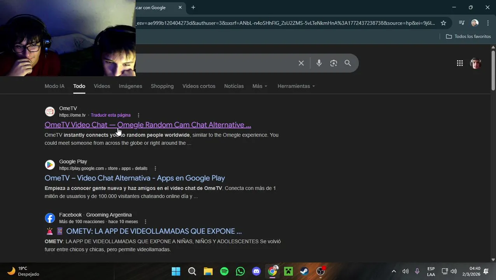
Task: Click the tray microphone in-use icon
Action: click(x=417, y=271)
